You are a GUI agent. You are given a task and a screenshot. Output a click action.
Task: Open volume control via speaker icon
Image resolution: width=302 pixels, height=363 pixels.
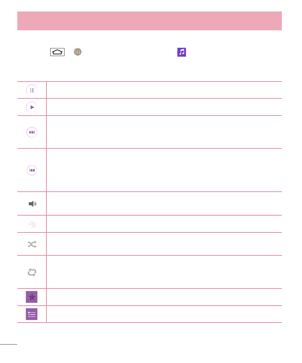pos(32,204)
